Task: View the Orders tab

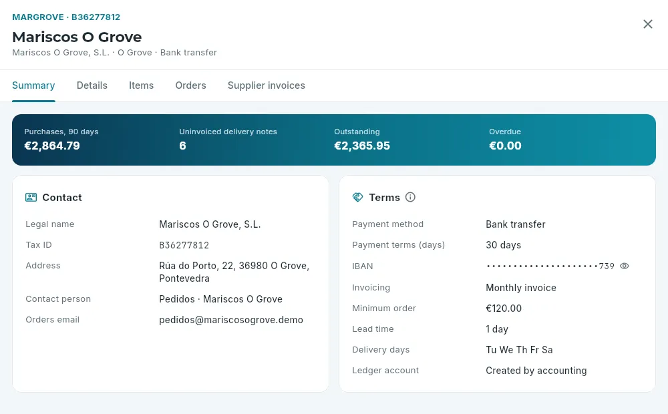Action: (191, 85)
